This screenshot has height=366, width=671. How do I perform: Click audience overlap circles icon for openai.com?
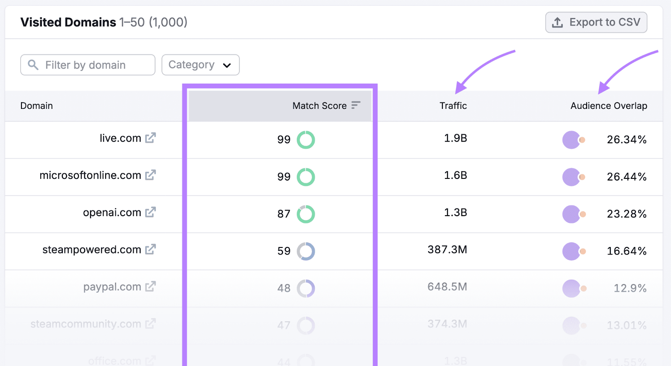point(574,214)
